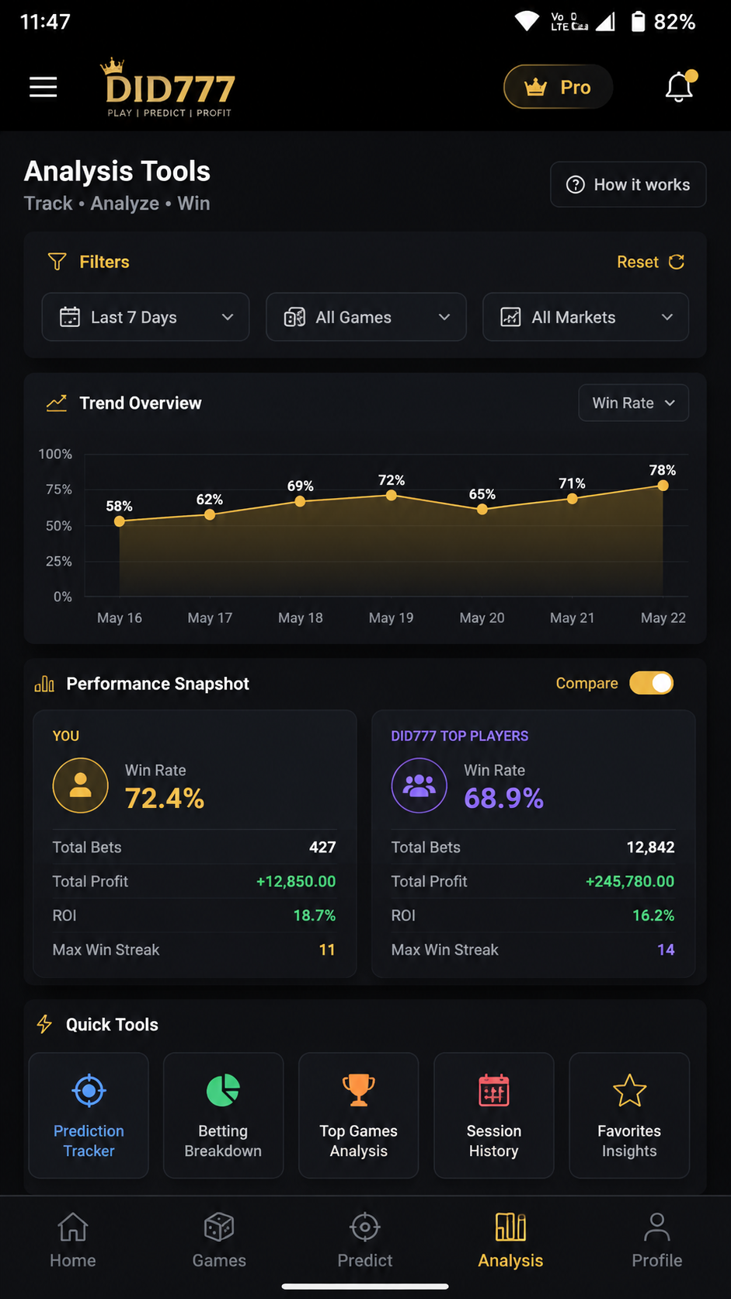Select the May 22 78% data point
Screen dimensions: 731x1299
point(663,486)
